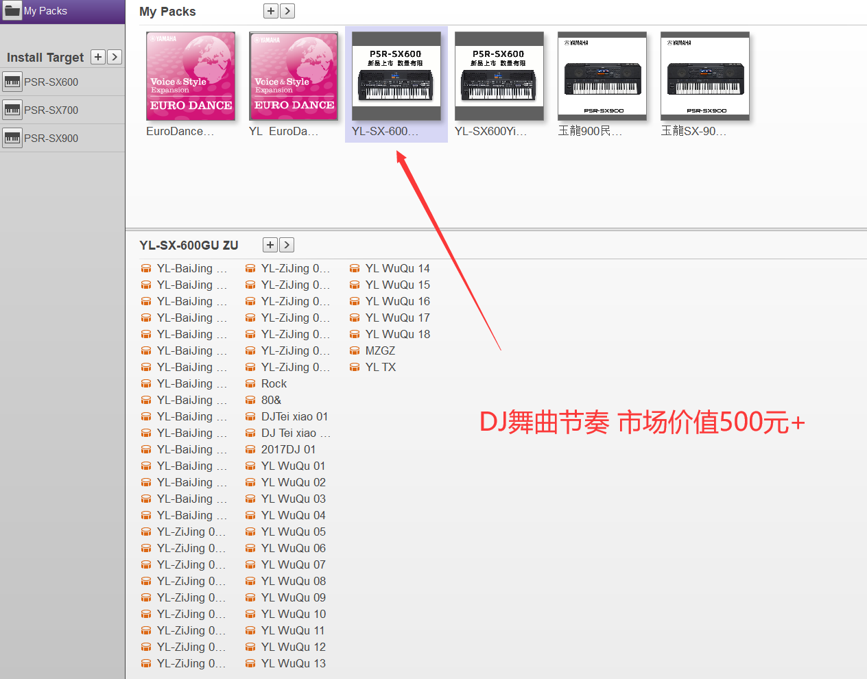Screen dimensions: 867x679
Task: Click the drum icon beside Rock
Action: click(250, 384)
